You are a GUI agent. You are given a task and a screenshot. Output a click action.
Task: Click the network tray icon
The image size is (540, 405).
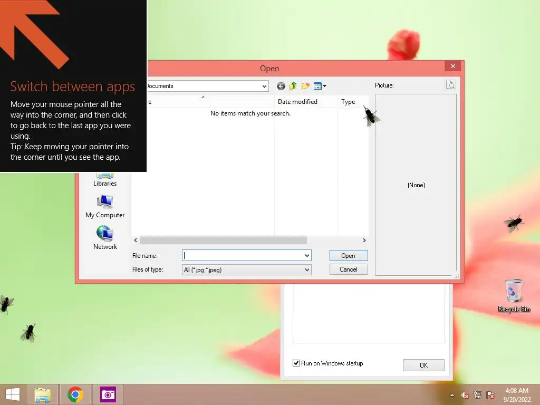(478, 395)
